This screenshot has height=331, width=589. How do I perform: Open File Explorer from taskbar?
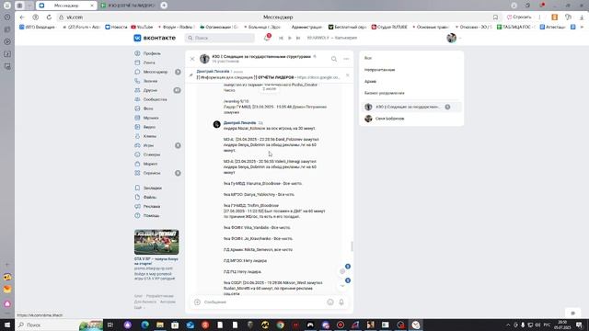tap(160, 325)
